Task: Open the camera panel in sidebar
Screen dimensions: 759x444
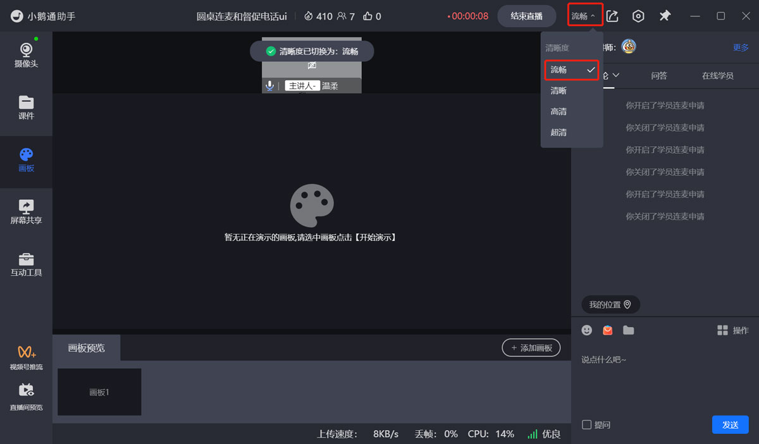Action: 26,55
